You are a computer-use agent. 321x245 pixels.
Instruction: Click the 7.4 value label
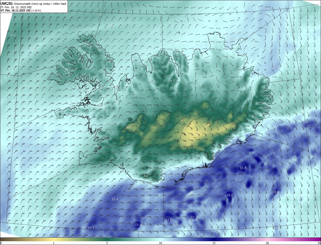tap(99, 15)
